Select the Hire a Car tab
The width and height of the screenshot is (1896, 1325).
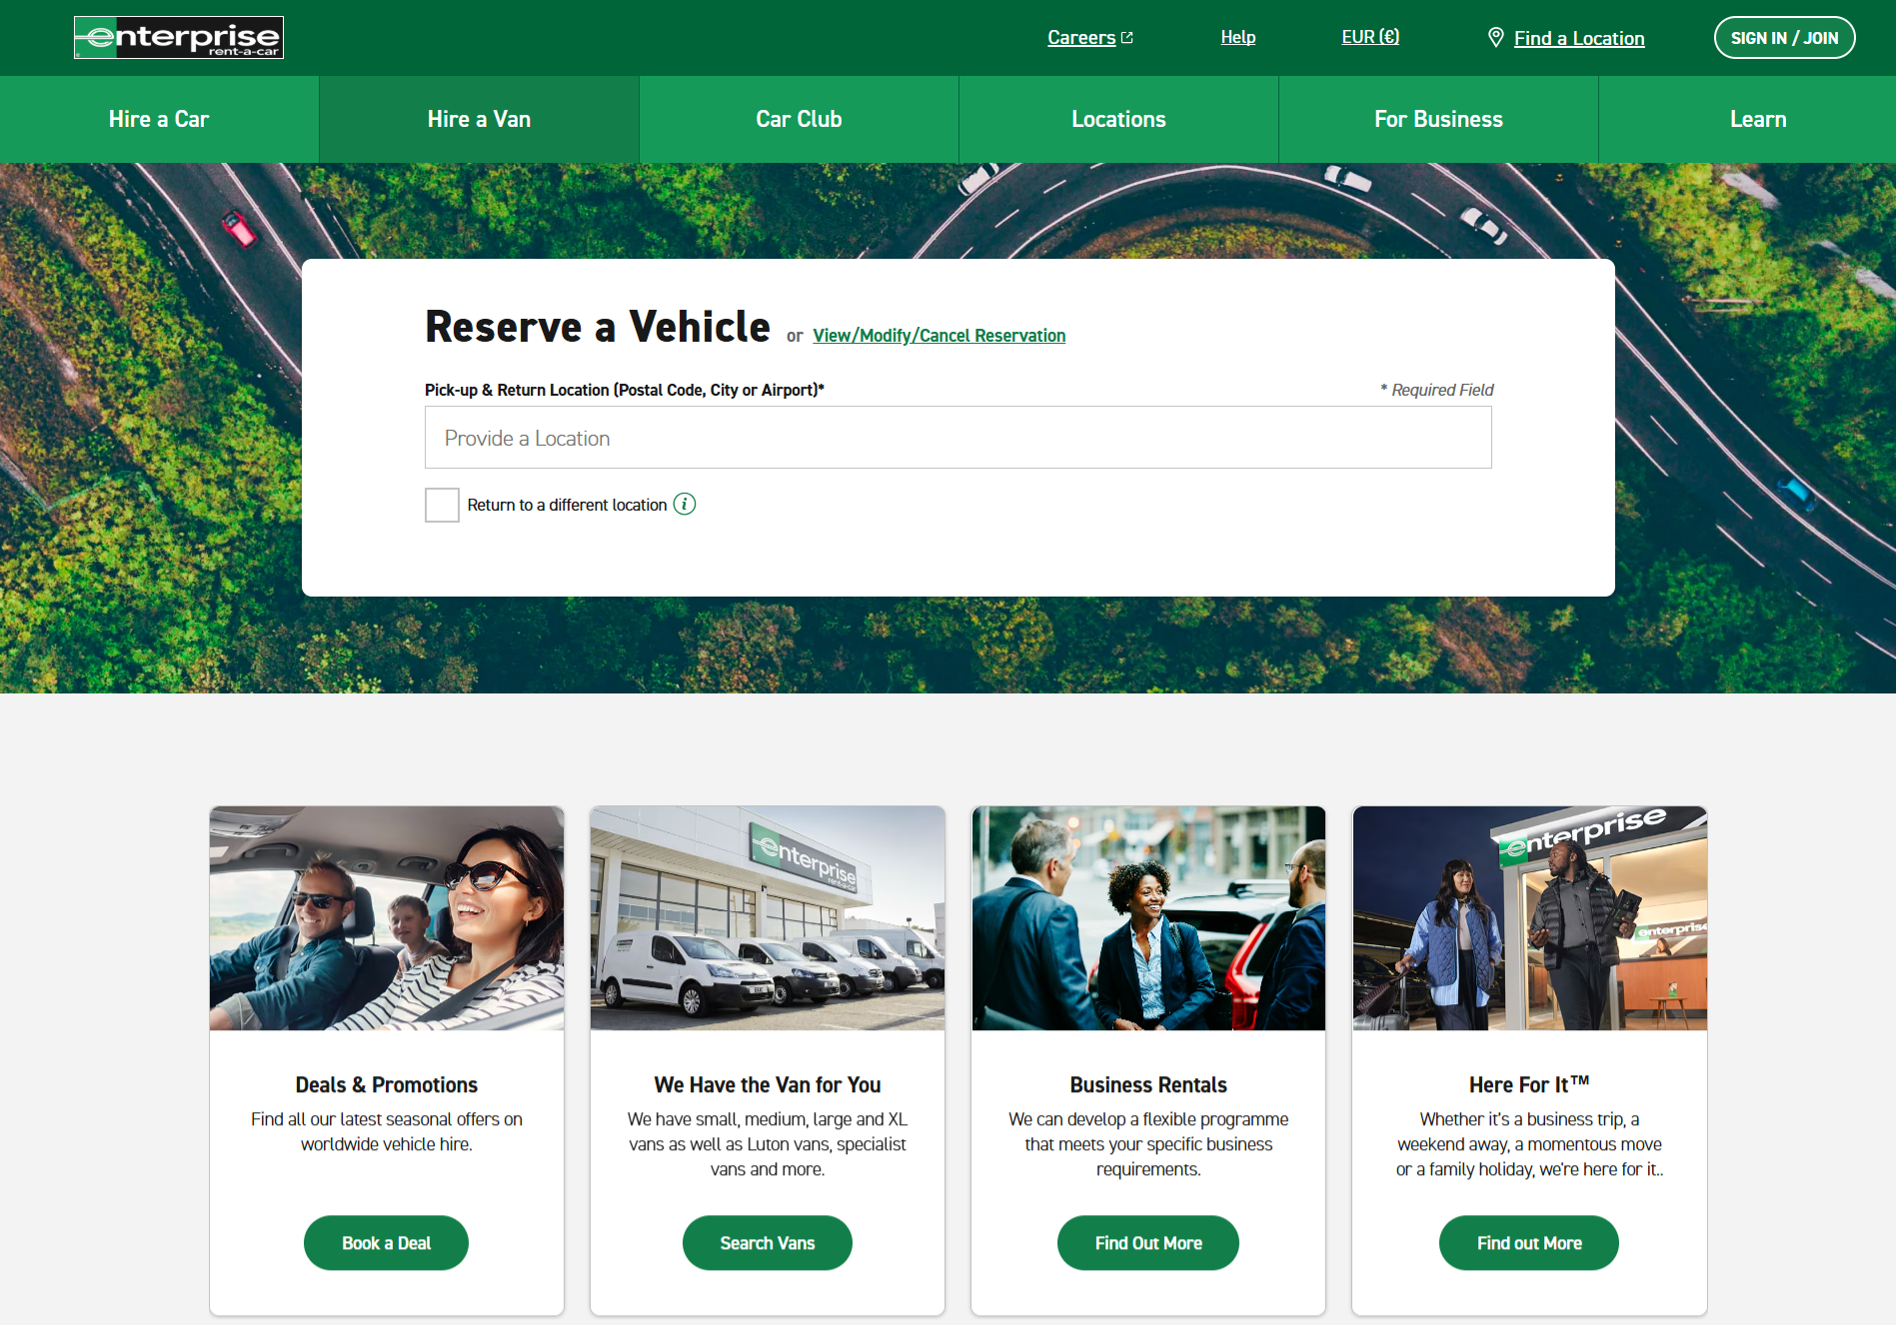coord(159,119)
